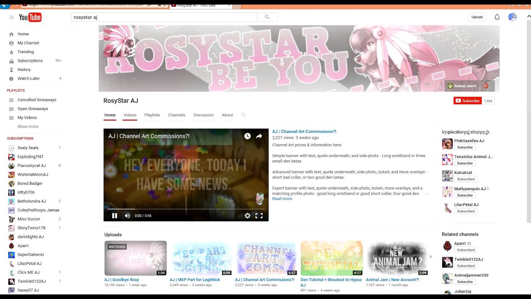Viewport: 531px width, 299px height.
Task: Pause the channel trailer video
Action: coord(114,216)
